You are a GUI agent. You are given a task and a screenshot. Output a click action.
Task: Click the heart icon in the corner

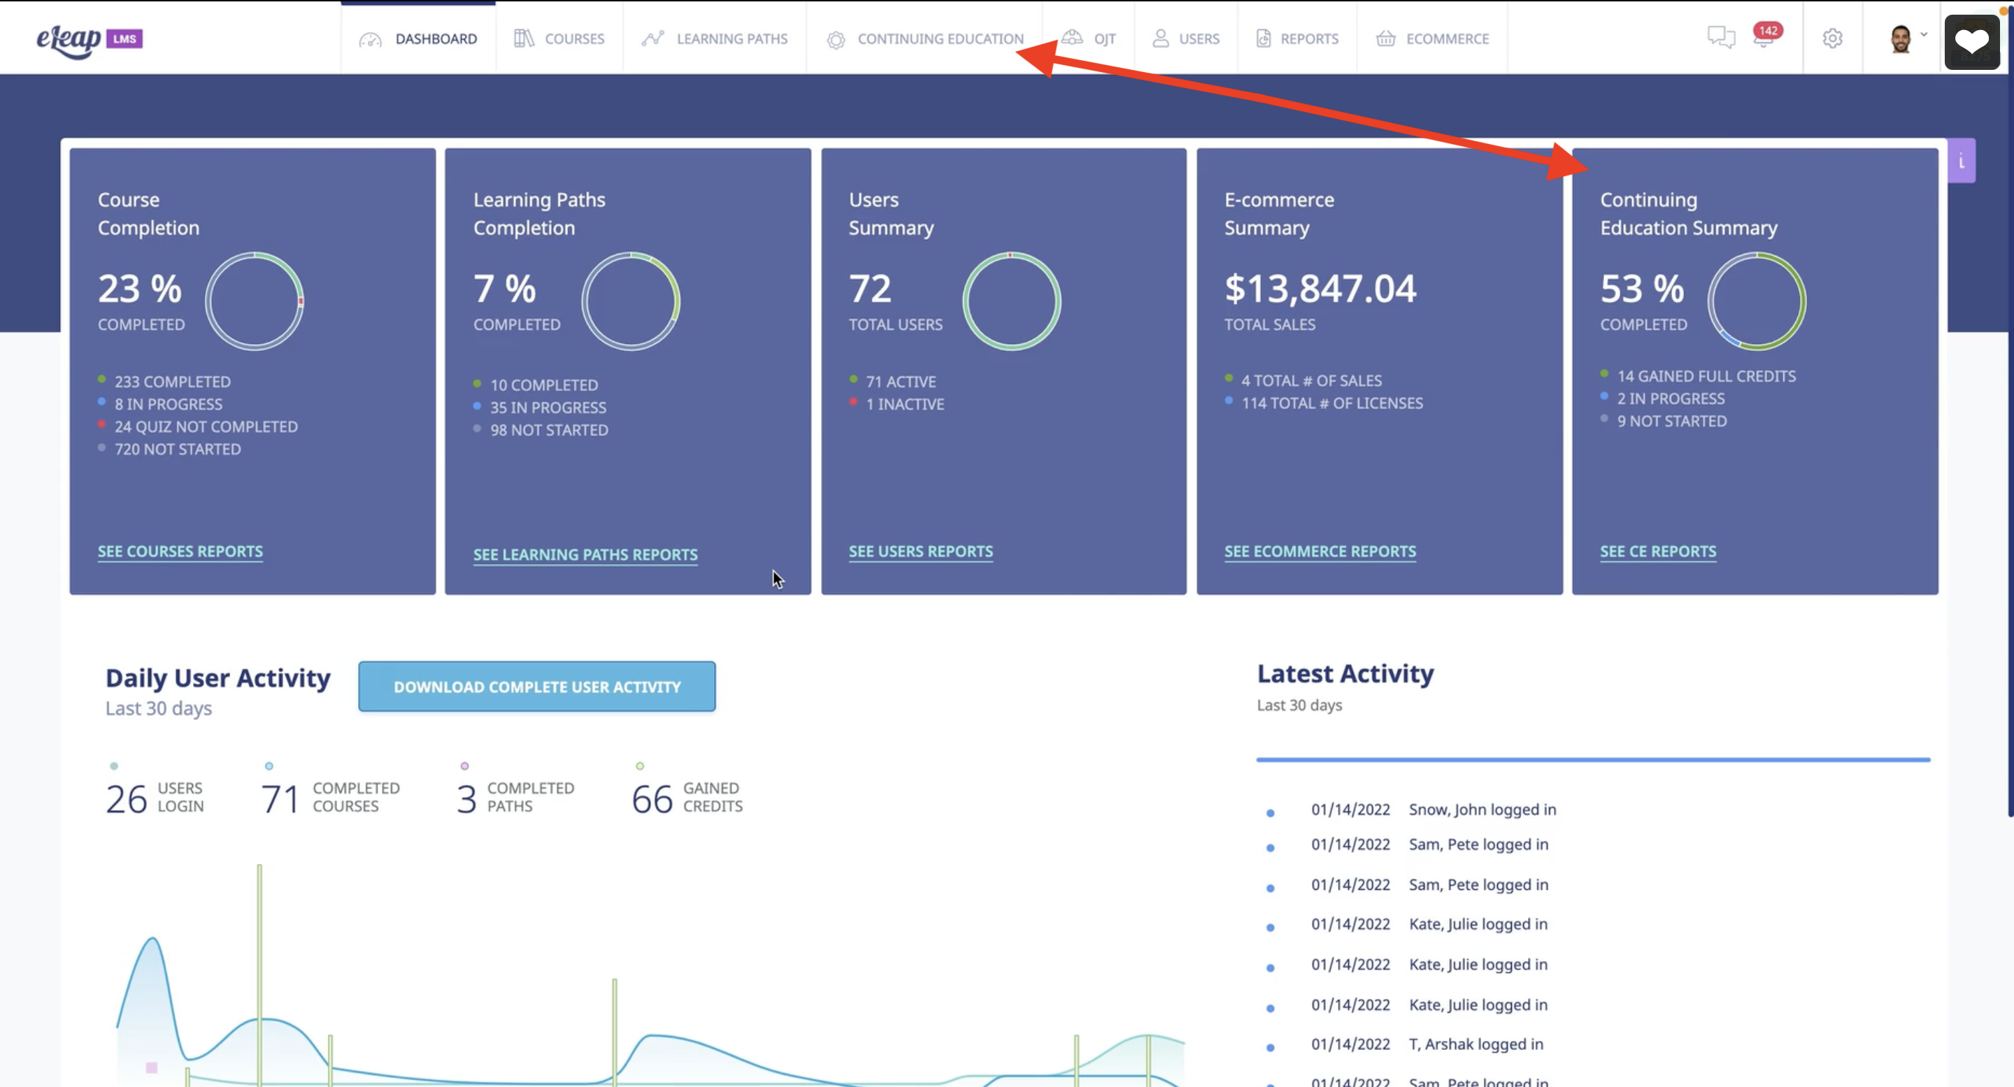pos(1971,41)
